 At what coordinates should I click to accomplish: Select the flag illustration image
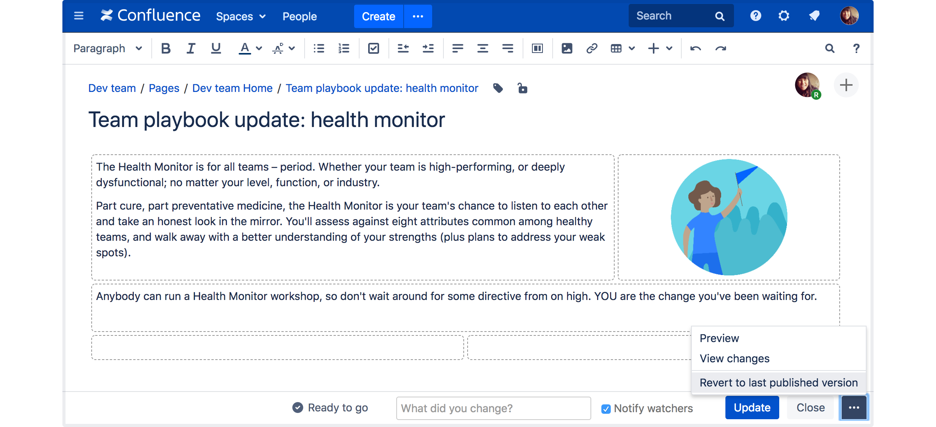click(x=729, y=217)
